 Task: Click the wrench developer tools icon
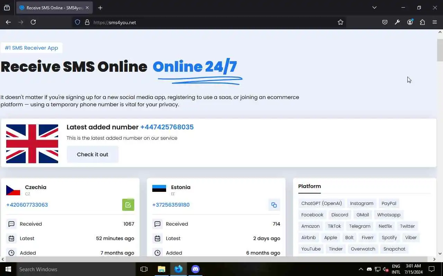coord(397,22)
